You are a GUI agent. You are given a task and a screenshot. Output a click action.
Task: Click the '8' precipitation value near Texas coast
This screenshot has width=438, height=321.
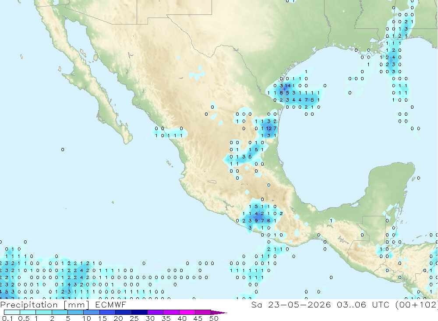pos(281,93)
